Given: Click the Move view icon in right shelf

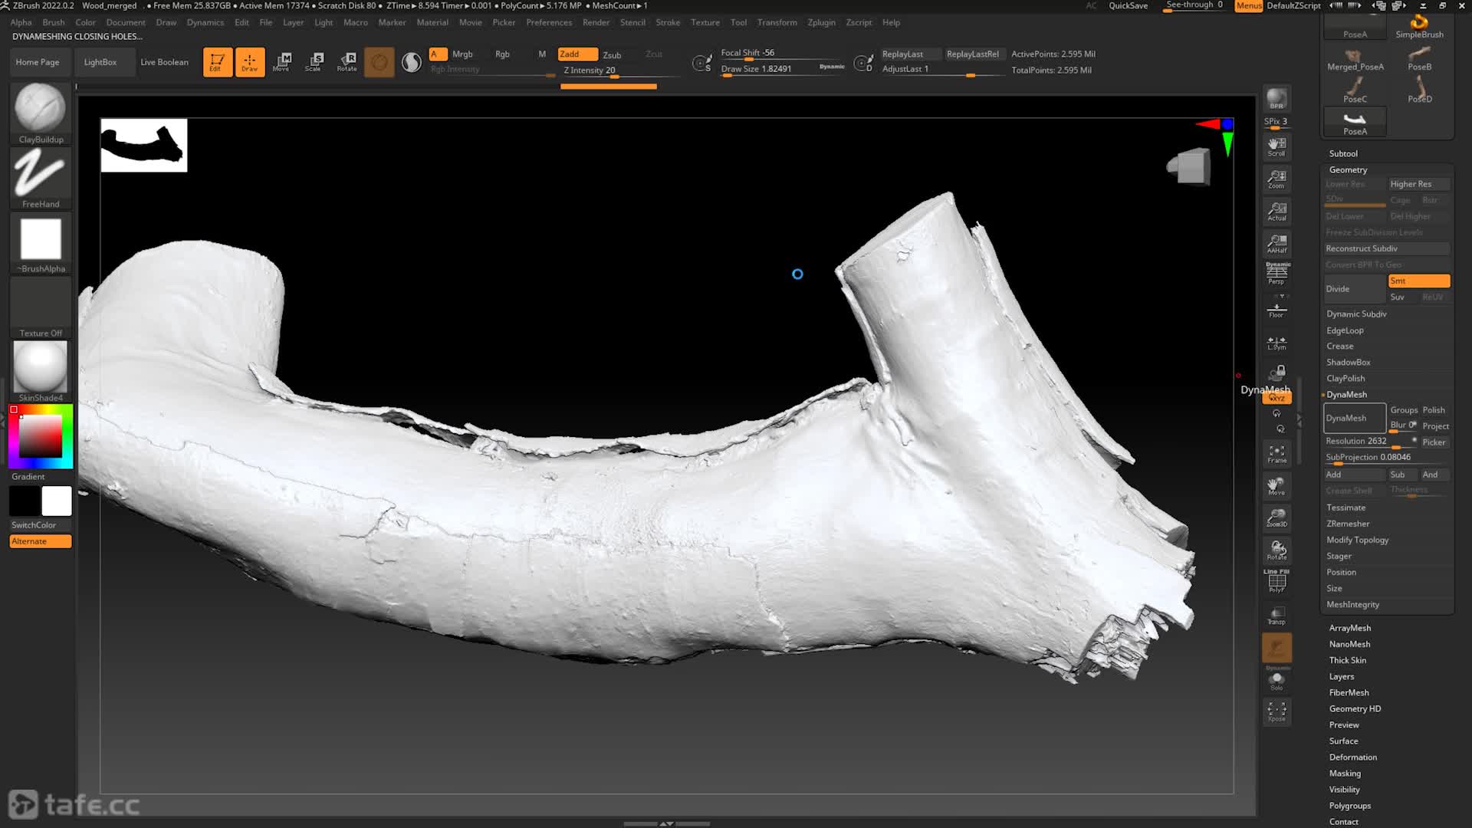Looking at the screenshot, I should click(1276, 486).
